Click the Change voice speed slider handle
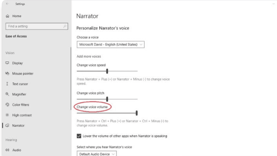 coord(107,71)
